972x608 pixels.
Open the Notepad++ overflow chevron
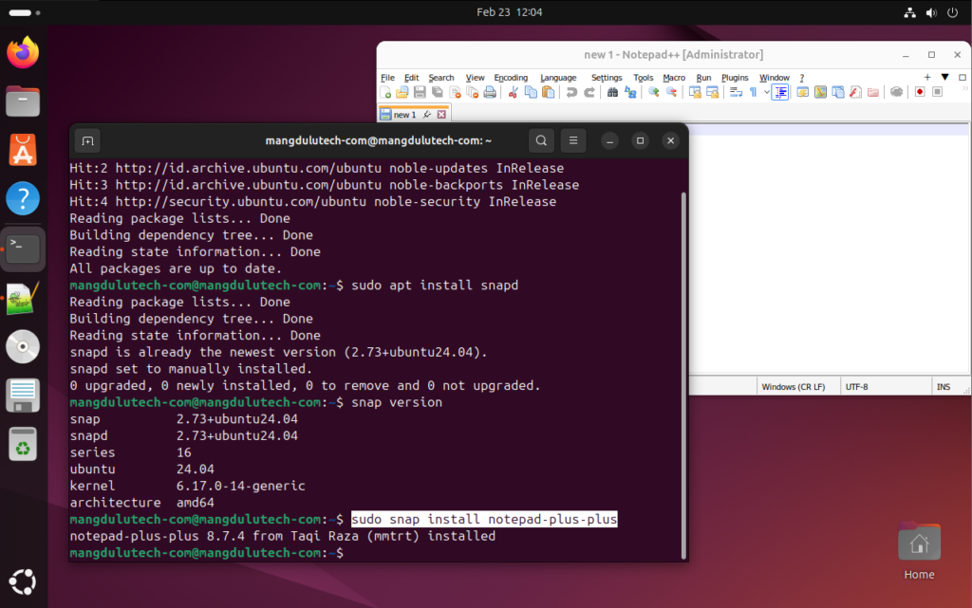click(965, 88)
